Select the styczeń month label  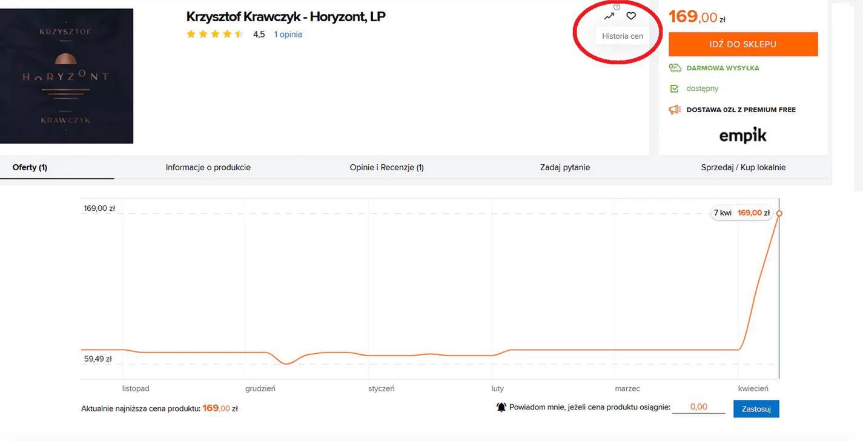(x=382, y=388)
